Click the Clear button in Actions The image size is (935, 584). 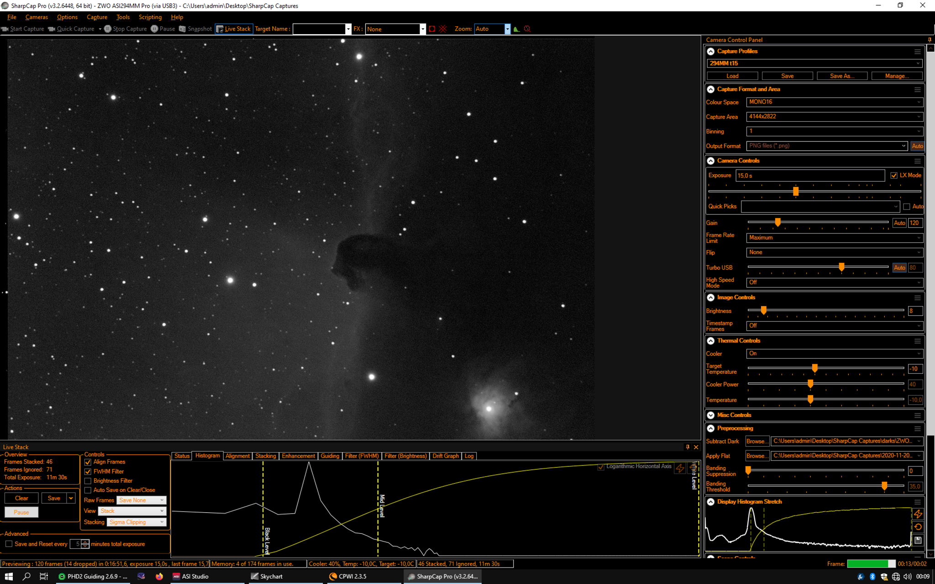(x=21, y=498)
